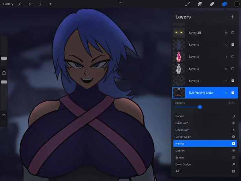241x181 pixels.
Task: Open blend mode Lc on Layer 28
Action: [226, 33]
